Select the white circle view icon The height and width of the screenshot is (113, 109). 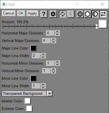click(88, 14)
